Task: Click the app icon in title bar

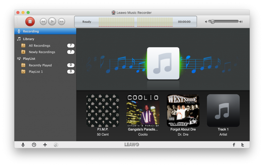Action: pos(113,13)
